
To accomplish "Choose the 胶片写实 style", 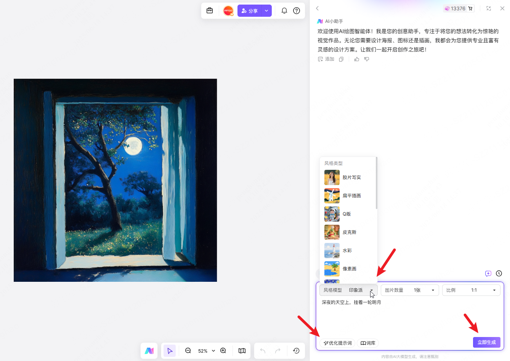I will (x=348, y=177).
